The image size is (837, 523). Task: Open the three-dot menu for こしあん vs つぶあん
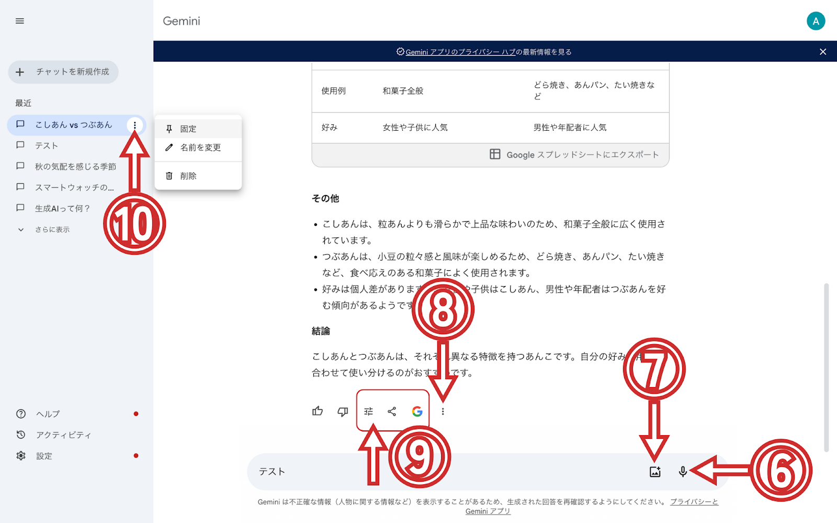tap(134, 125)
